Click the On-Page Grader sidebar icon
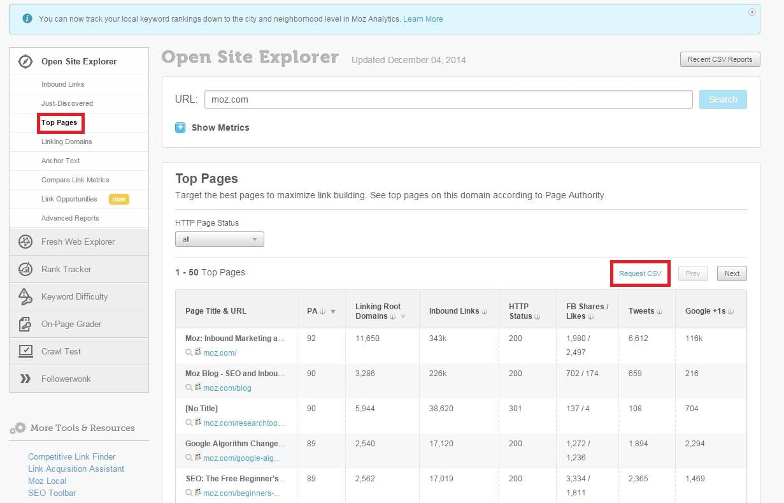This screenshot has height=503, width=784. tap(25, 324)
